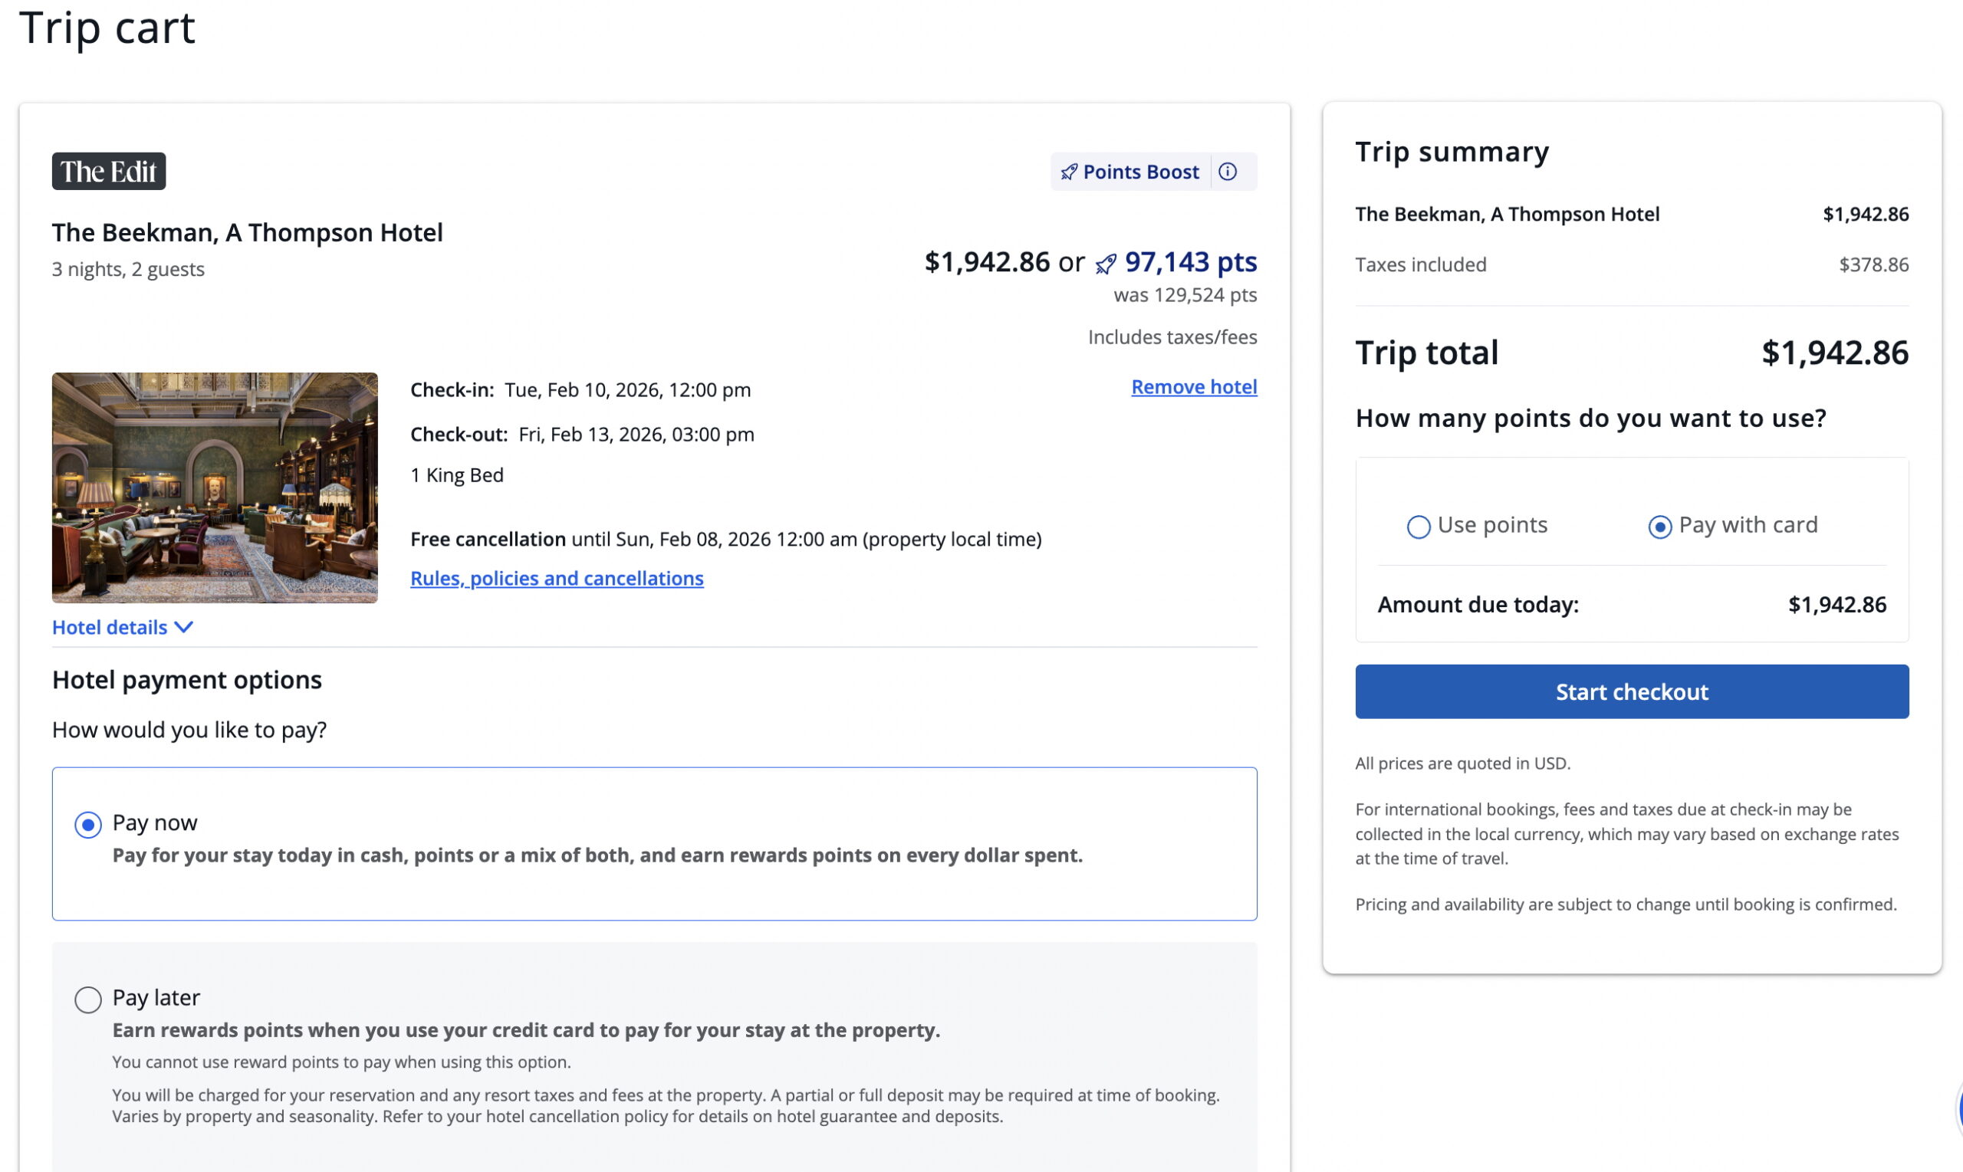Click Remove hotel
Image resolution: width=1963 pixels, height=1172 pixels.
(x=1194, y=386)
